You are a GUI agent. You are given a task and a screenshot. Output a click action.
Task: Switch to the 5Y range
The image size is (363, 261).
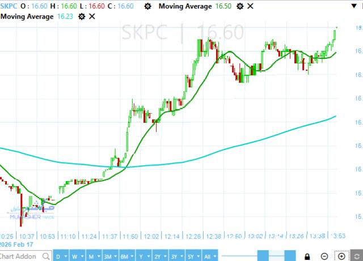(193, 256)
